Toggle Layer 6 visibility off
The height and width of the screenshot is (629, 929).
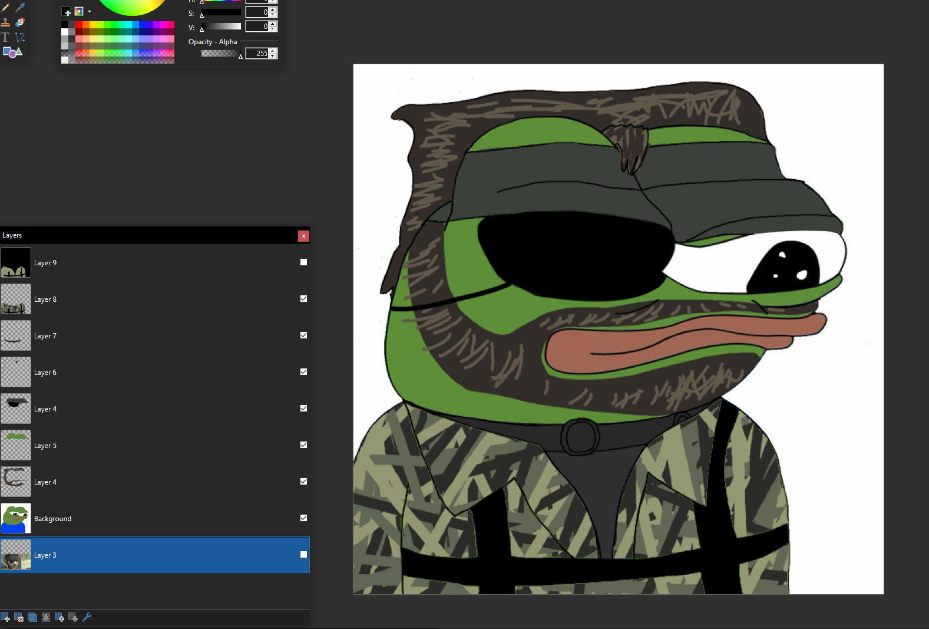tap(303, 372)
